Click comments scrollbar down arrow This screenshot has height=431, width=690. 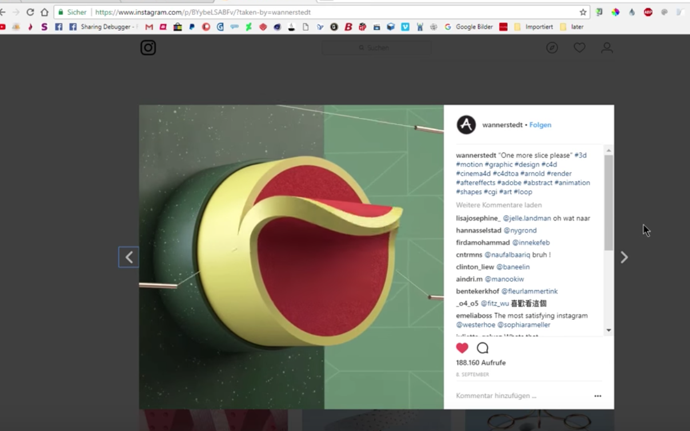[x=608, y=330]
